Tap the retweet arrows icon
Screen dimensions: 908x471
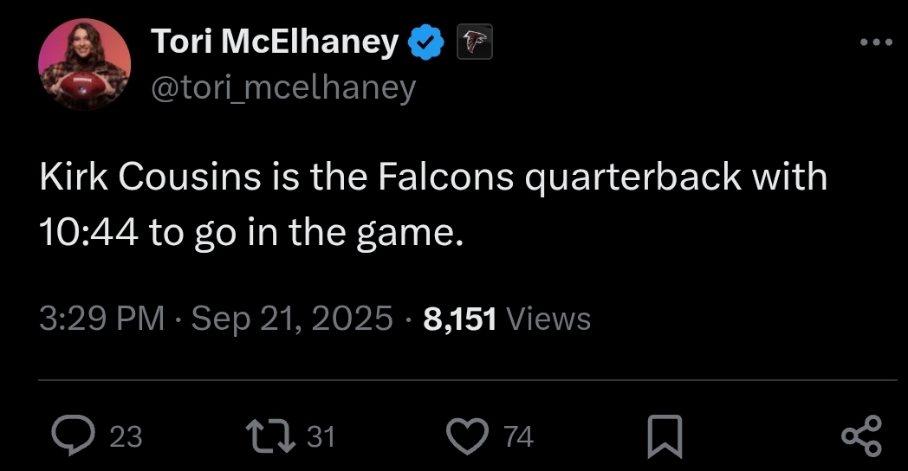click(270, 436)
